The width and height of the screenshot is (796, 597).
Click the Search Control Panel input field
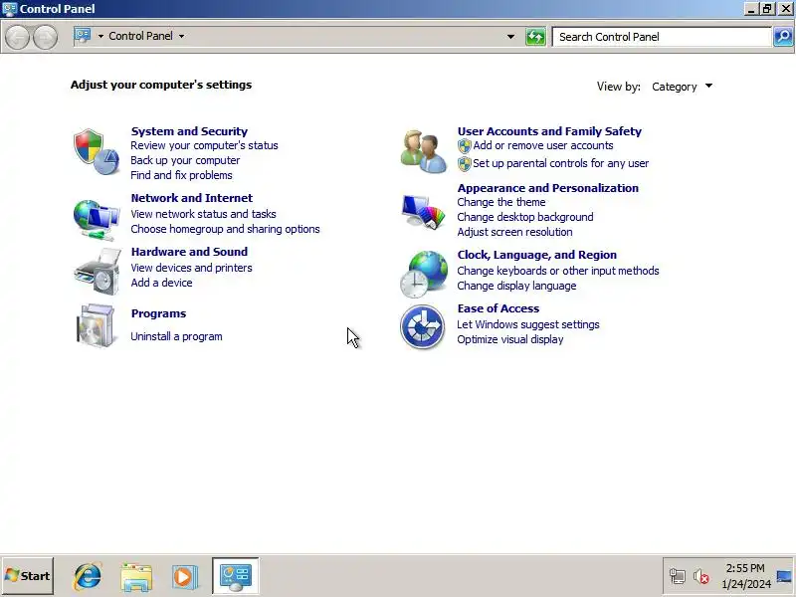click(662, 37)
